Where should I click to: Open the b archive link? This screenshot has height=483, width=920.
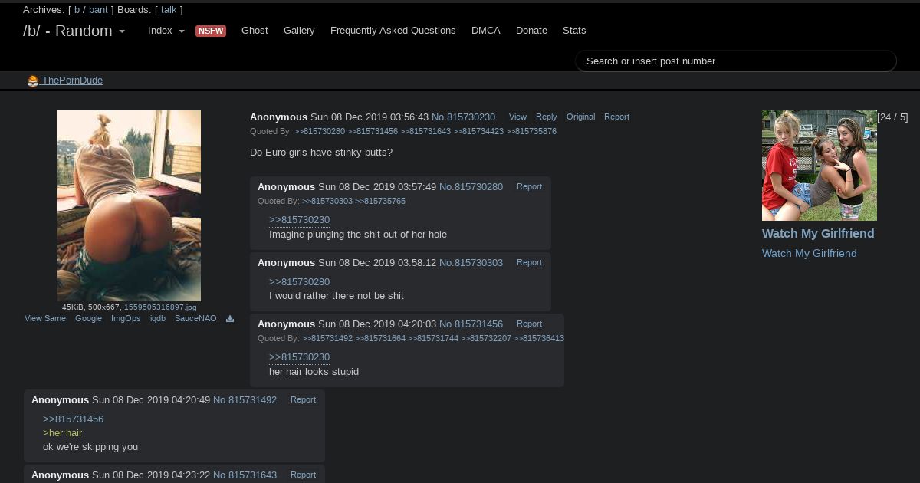pos(77,10)
